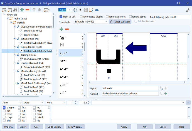192x131 pixels.
Task: Open the Mark Filtering Set dropdown
Action: [180, 17]
